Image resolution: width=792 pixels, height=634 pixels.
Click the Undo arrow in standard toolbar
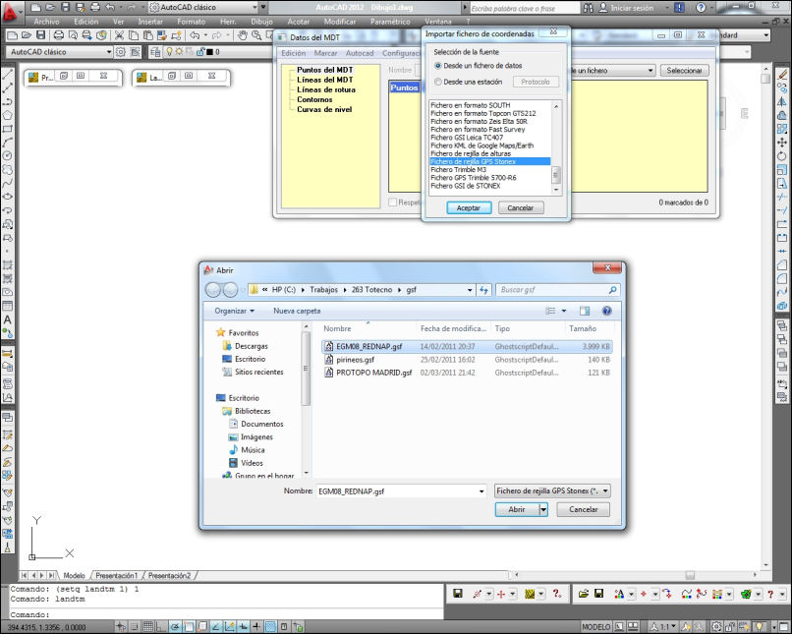click(195, 35)
